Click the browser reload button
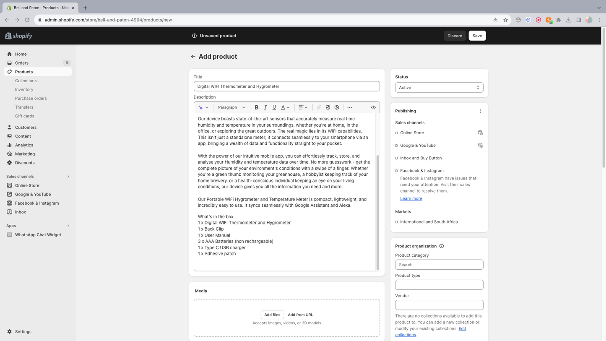The image size is (606, 341). (x=27, y=20)
